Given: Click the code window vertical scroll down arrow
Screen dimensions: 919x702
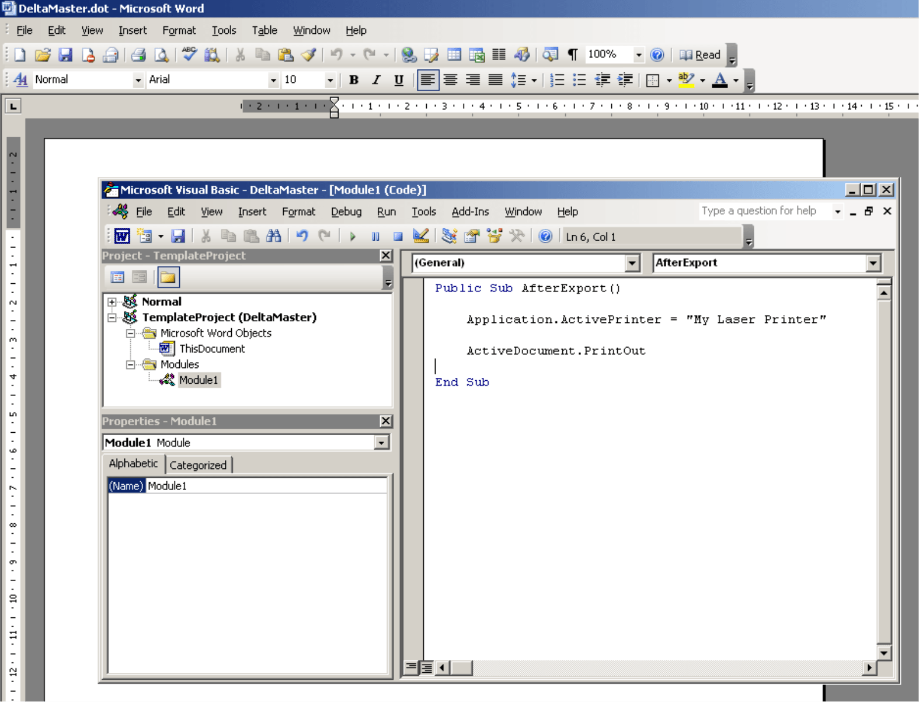Looking at the screenshot, I should [x=884, y=653].
